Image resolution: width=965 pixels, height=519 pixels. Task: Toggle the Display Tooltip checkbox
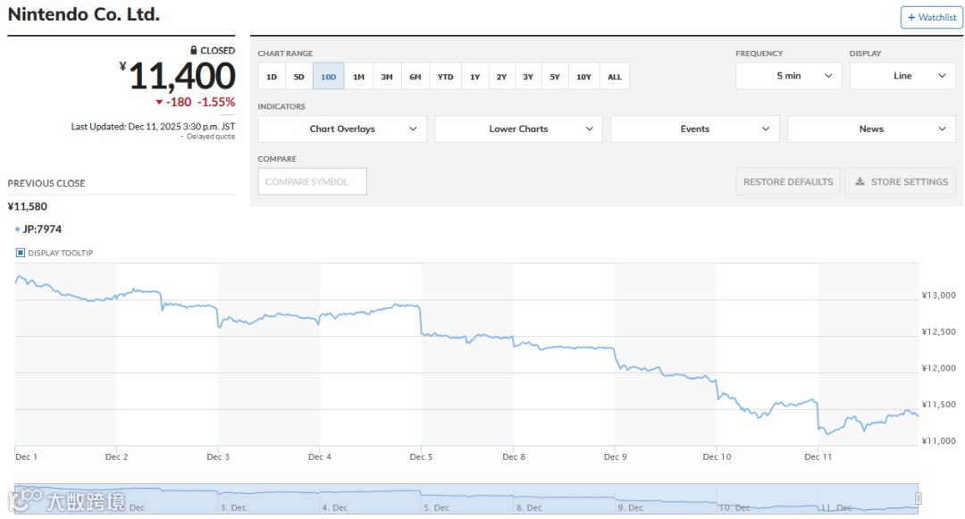pyautogui.click(x=21, y=253)
